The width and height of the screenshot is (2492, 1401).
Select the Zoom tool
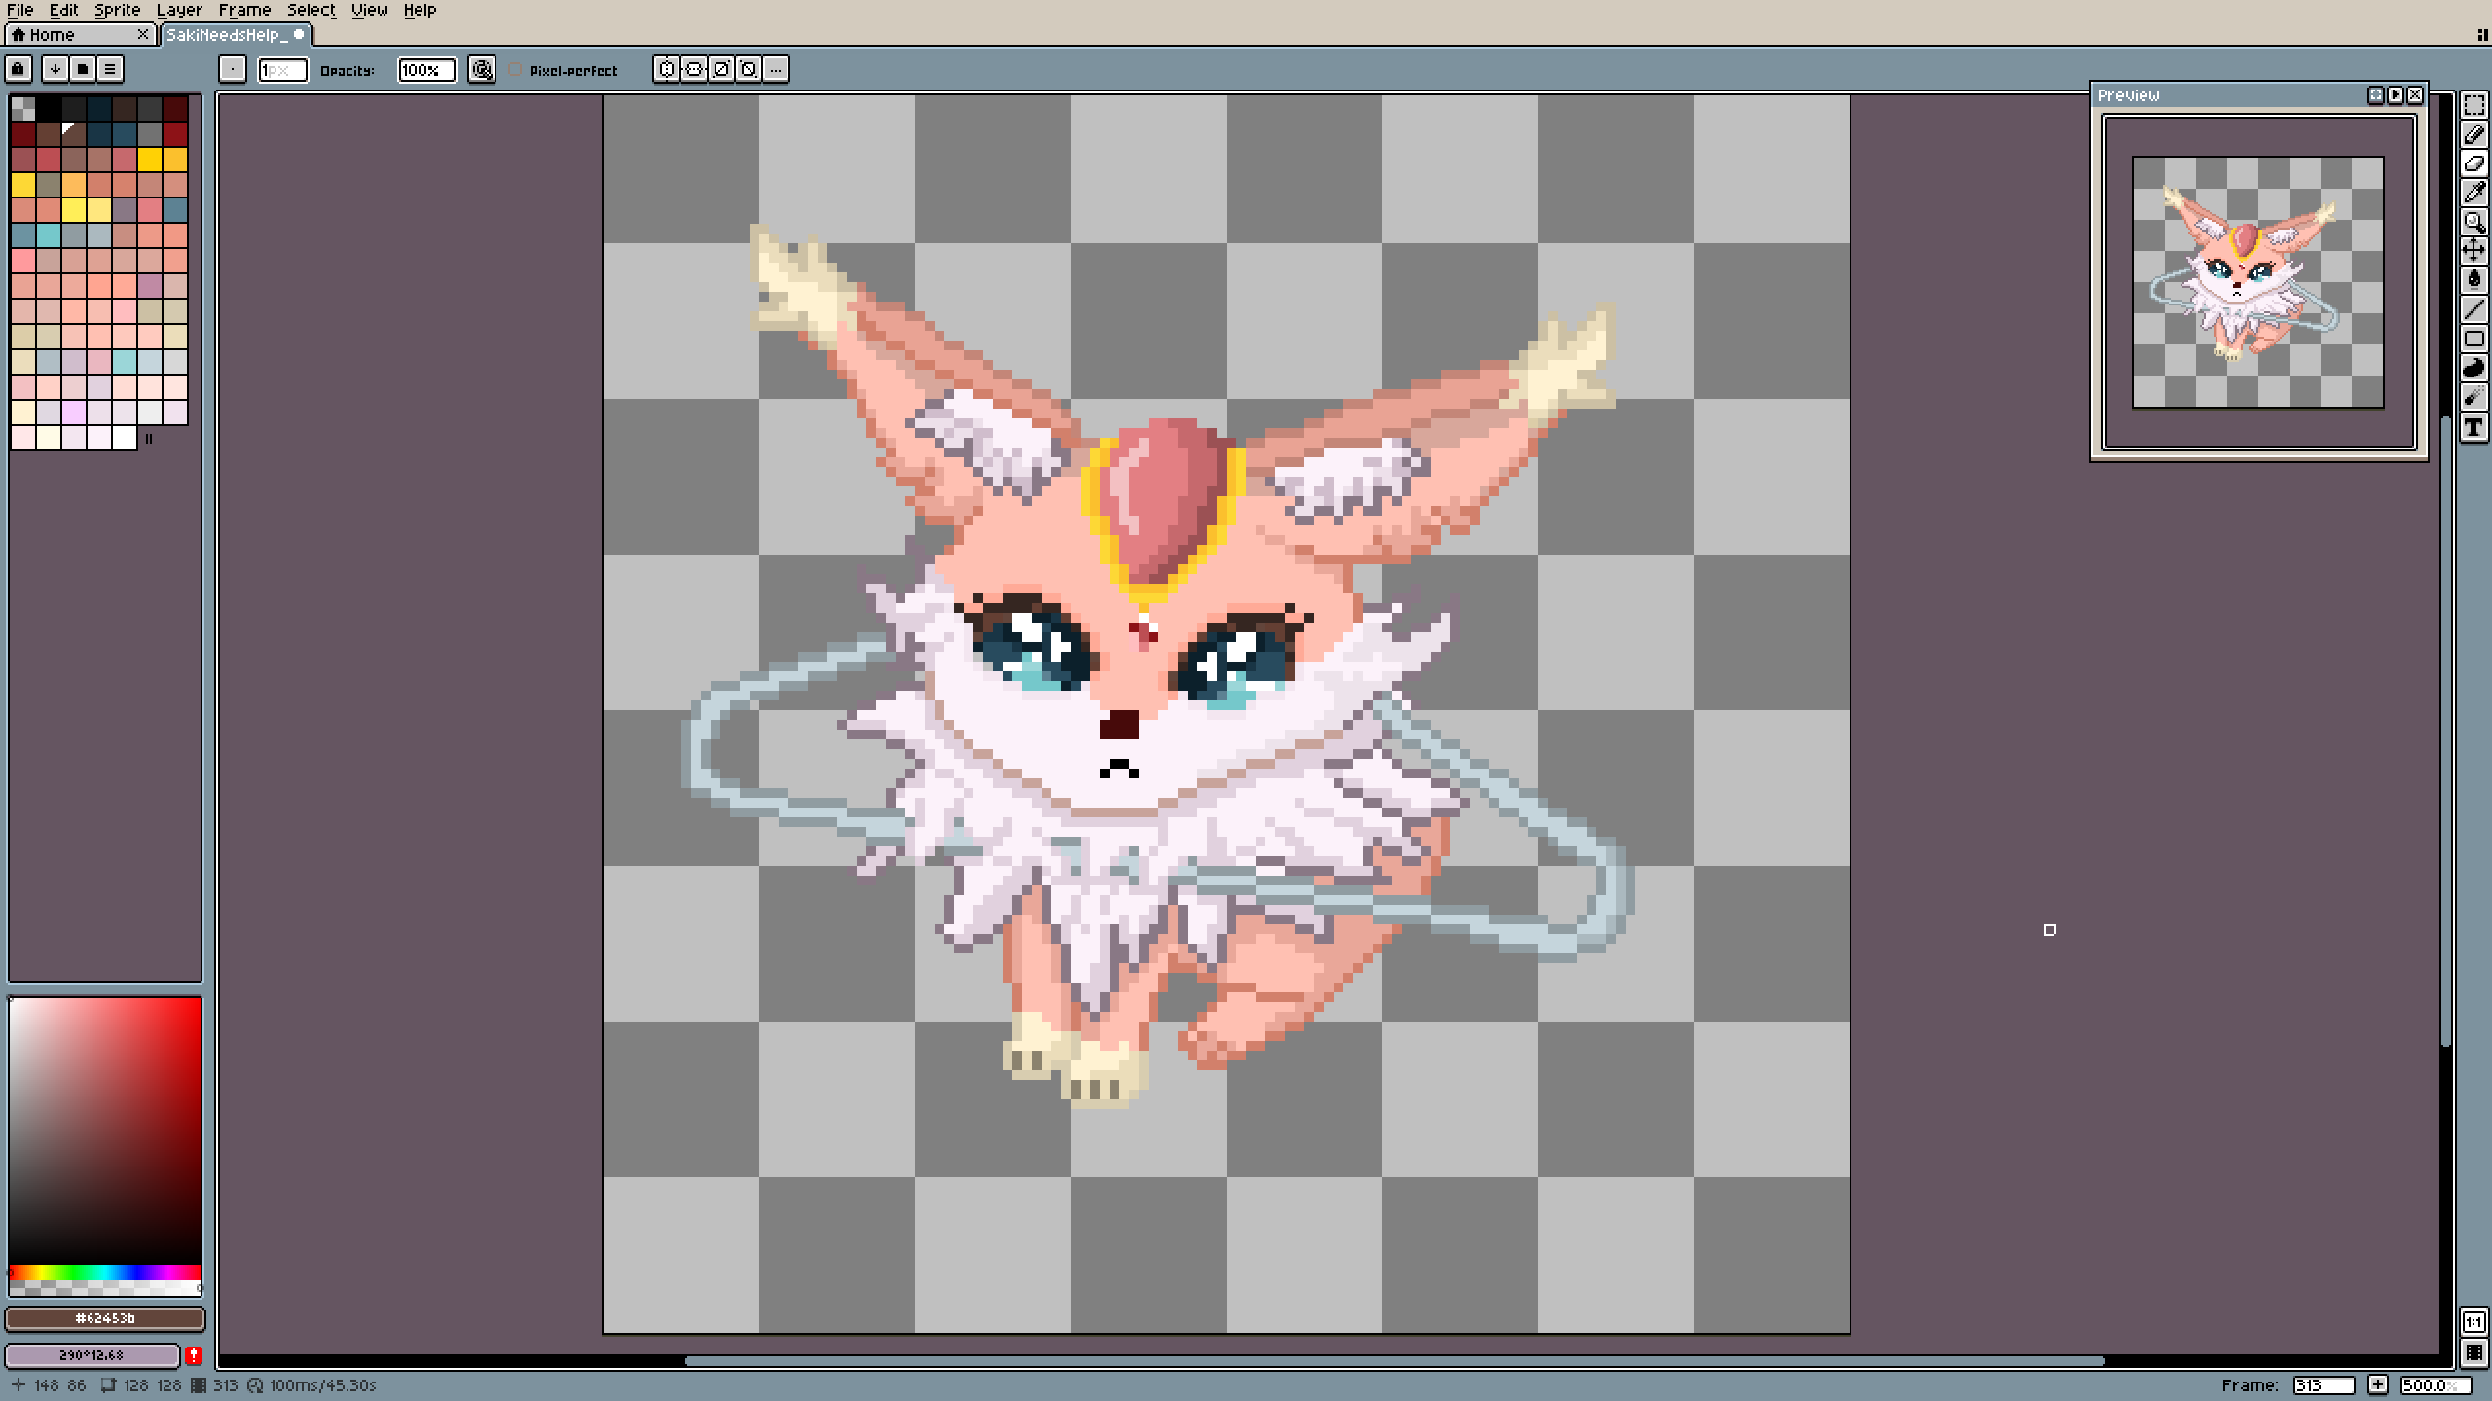point(2474,222)
